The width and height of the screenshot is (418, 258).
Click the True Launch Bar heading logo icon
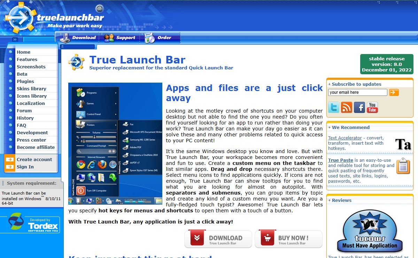[76, 62]
